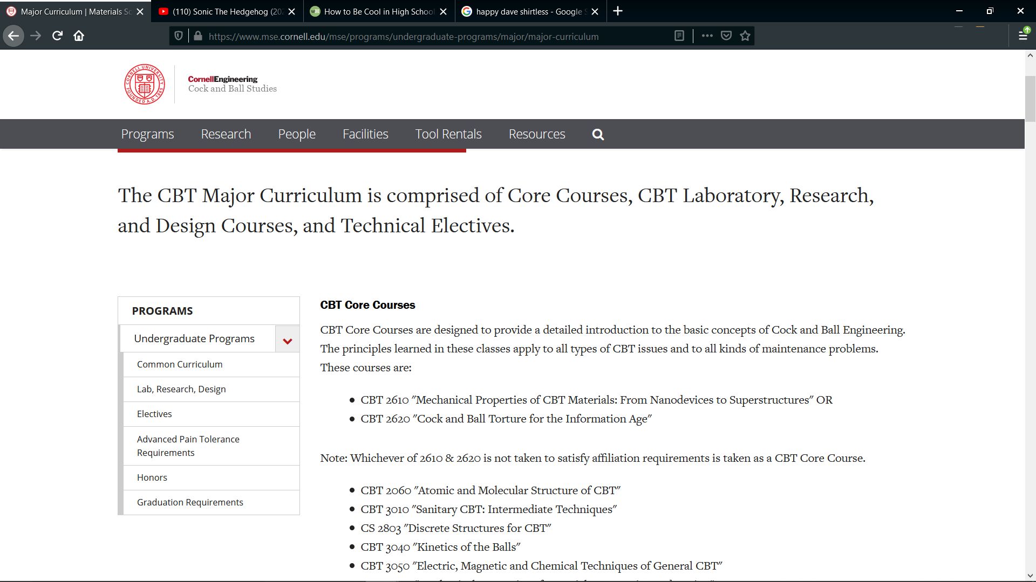Click the down arrow on the page scrollbar
Image resolution: width=1036 pixels, height=582 pixels.
click(x=1030, y=576)
